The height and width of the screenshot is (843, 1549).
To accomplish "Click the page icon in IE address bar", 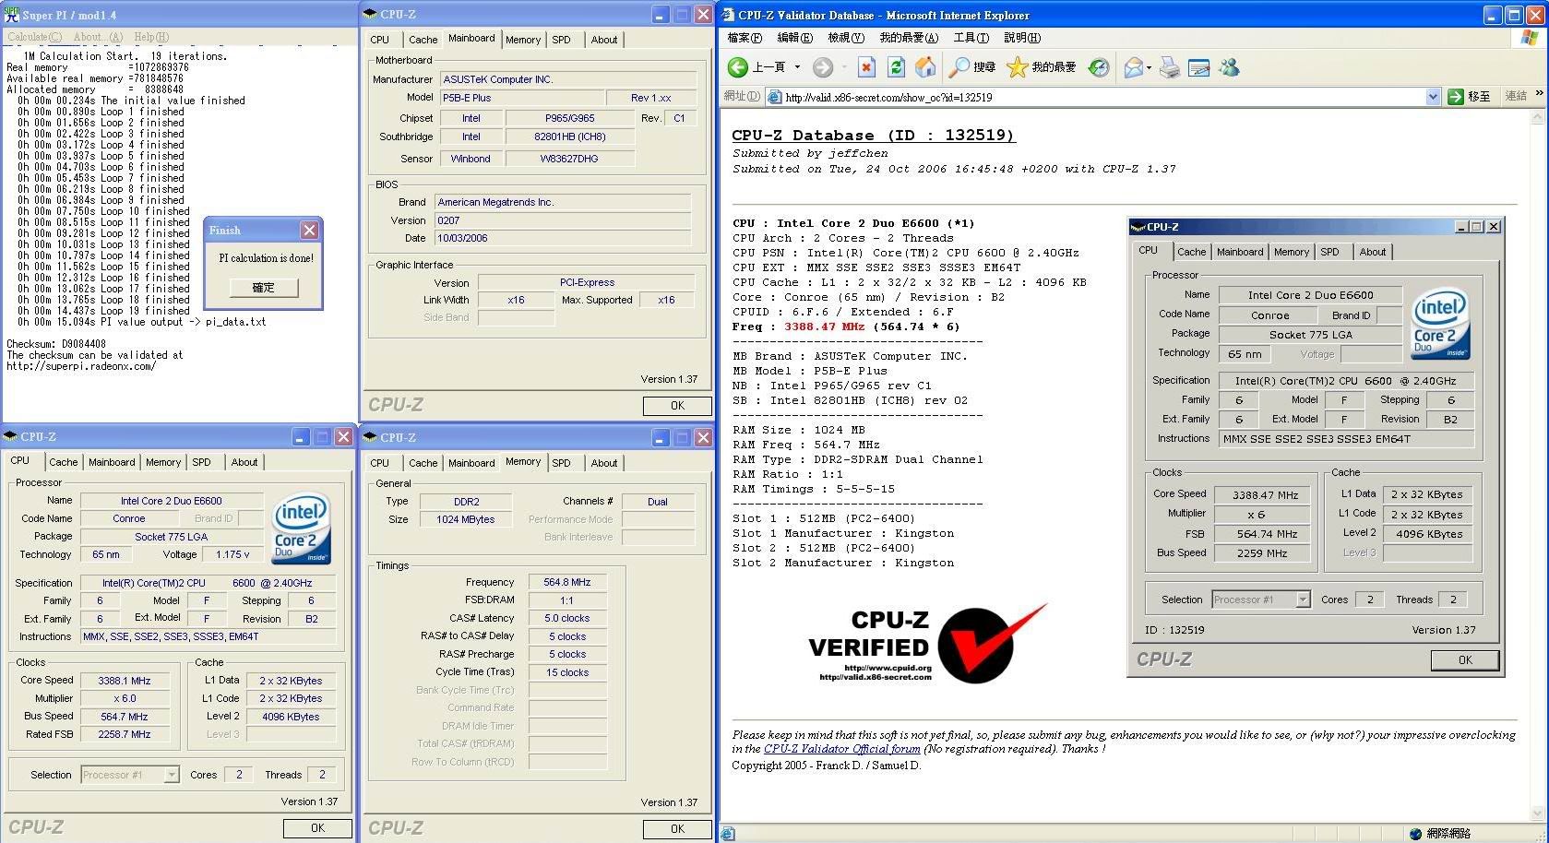I will point(773,97).
